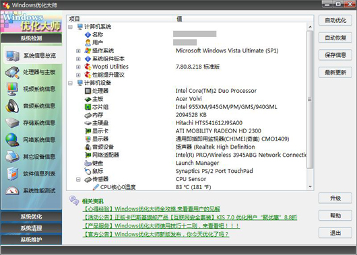This screenshot has width=357, height=255.
Task: Click the 鼠标 mouse icon
Action: point(88,171)
